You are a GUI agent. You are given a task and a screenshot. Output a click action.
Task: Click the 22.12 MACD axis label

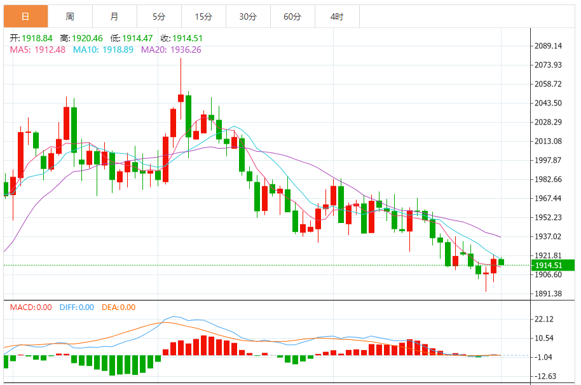pyautogui.click(x=544, y=319)
